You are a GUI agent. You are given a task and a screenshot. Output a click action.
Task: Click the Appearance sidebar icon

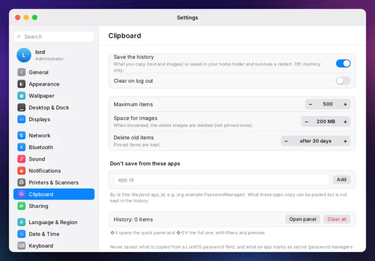21,84
